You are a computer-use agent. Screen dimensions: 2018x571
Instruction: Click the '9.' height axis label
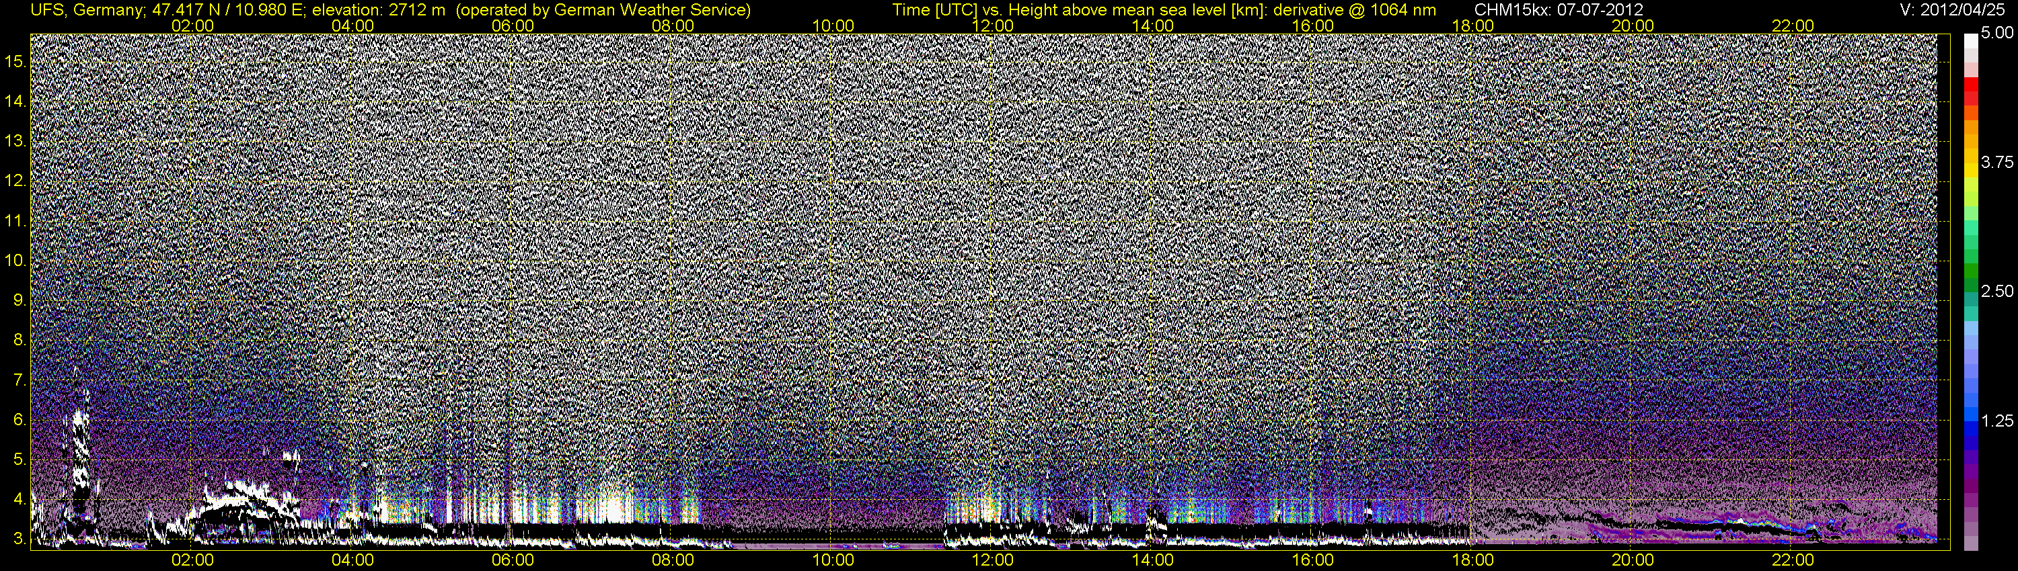(x=20, y=300)
